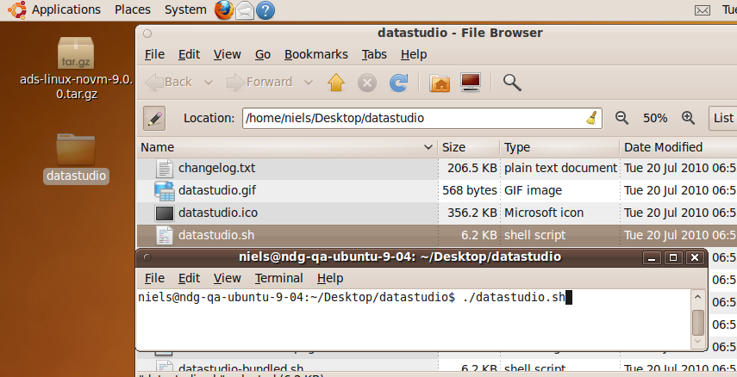
Task: Zoom in the file view
Action: [x=688, y=118]
